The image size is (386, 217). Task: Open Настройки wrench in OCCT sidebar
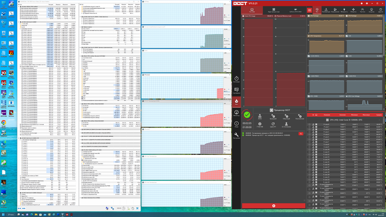click(x=236, y=135)
